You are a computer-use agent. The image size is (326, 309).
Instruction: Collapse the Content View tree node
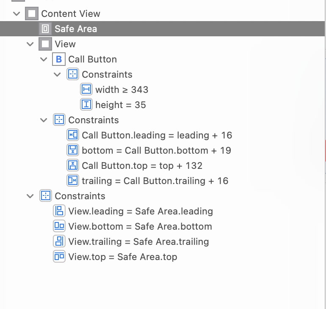17,14
